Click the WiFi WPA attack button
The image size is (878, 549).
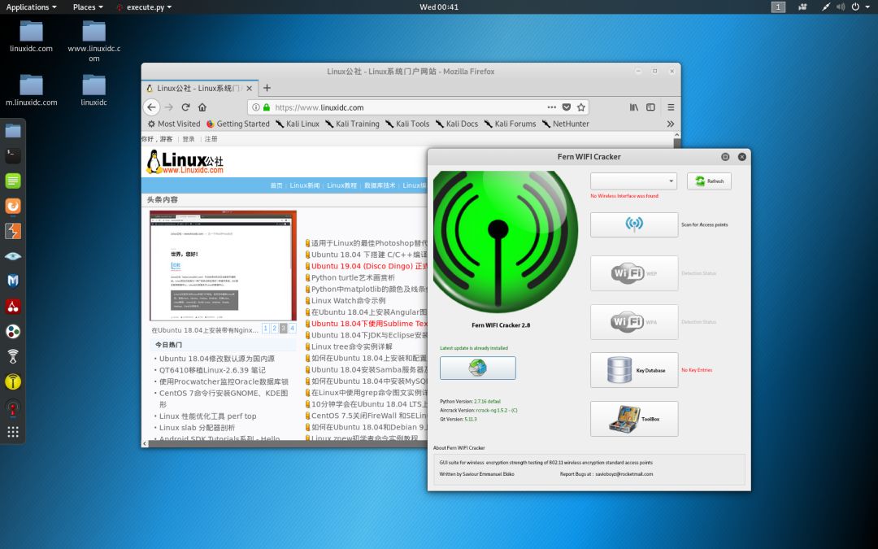[x=634, y=322]
